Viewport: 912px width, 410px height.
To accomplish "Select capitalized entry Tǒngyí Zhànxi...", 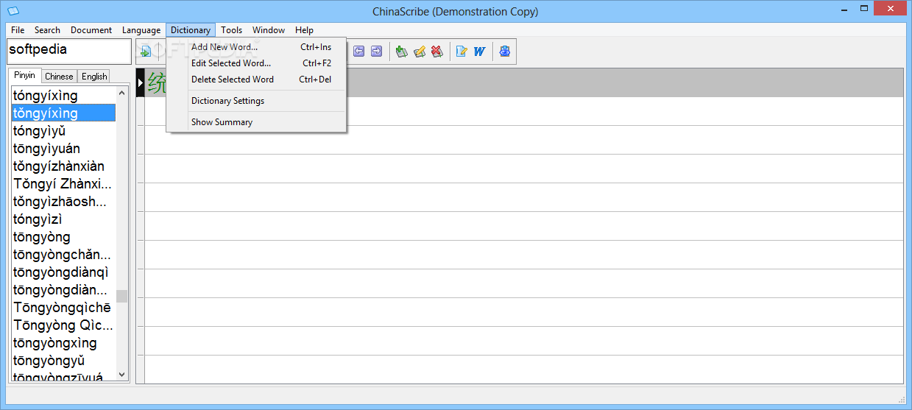I will [x=63, y=184].
